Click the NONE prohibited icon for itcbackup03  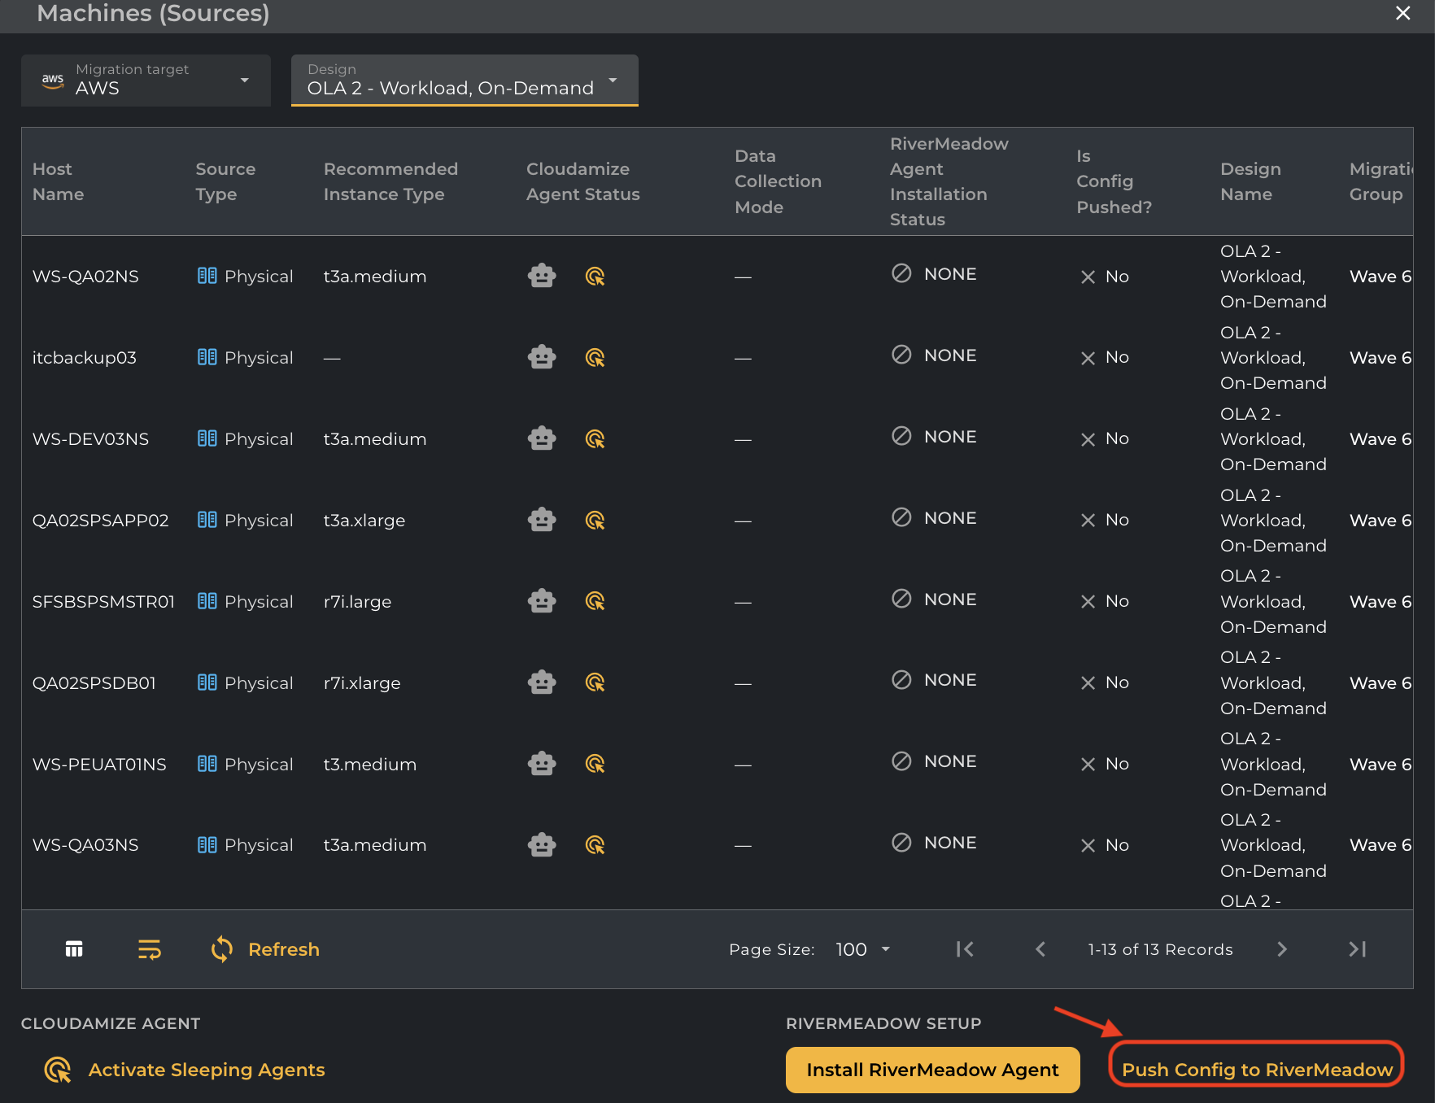(901, 355)
